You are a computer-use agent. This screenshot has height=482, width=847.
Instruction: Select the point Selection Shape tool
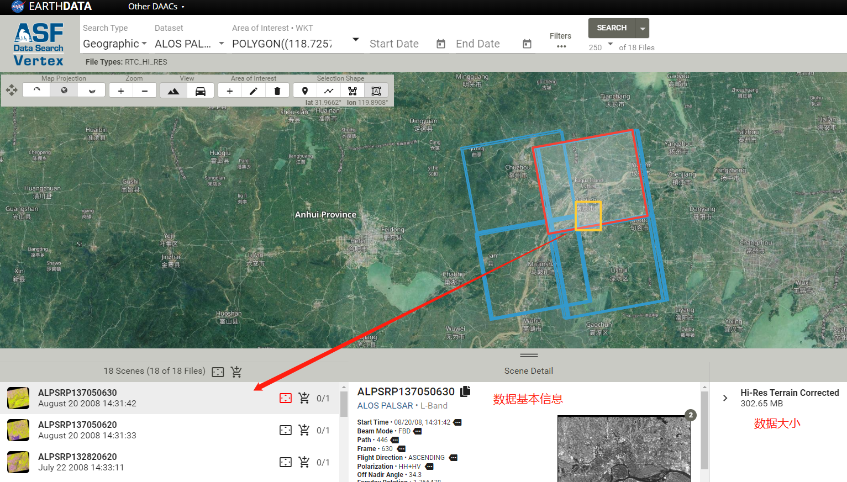(x=305, y=91)
